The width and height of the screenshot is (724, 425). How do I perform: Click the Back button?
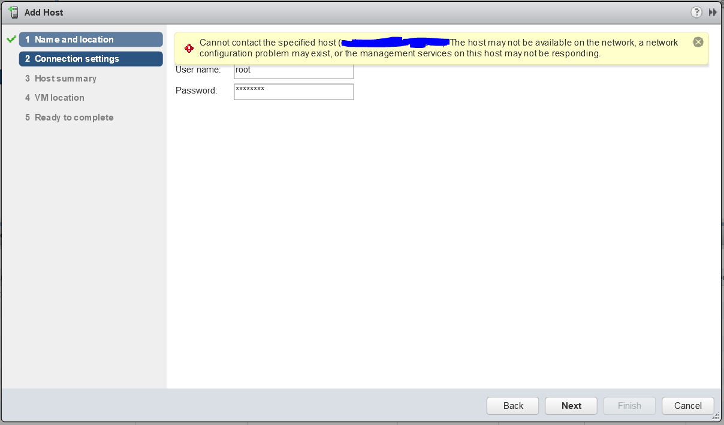pyautogui.click(x=512, y=405)
